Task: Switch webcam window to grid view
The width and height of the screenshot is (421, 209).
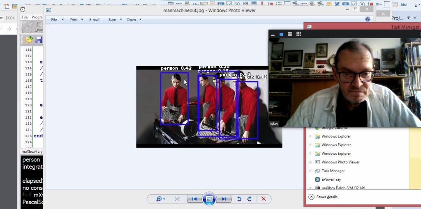Action: click(298, 34)
